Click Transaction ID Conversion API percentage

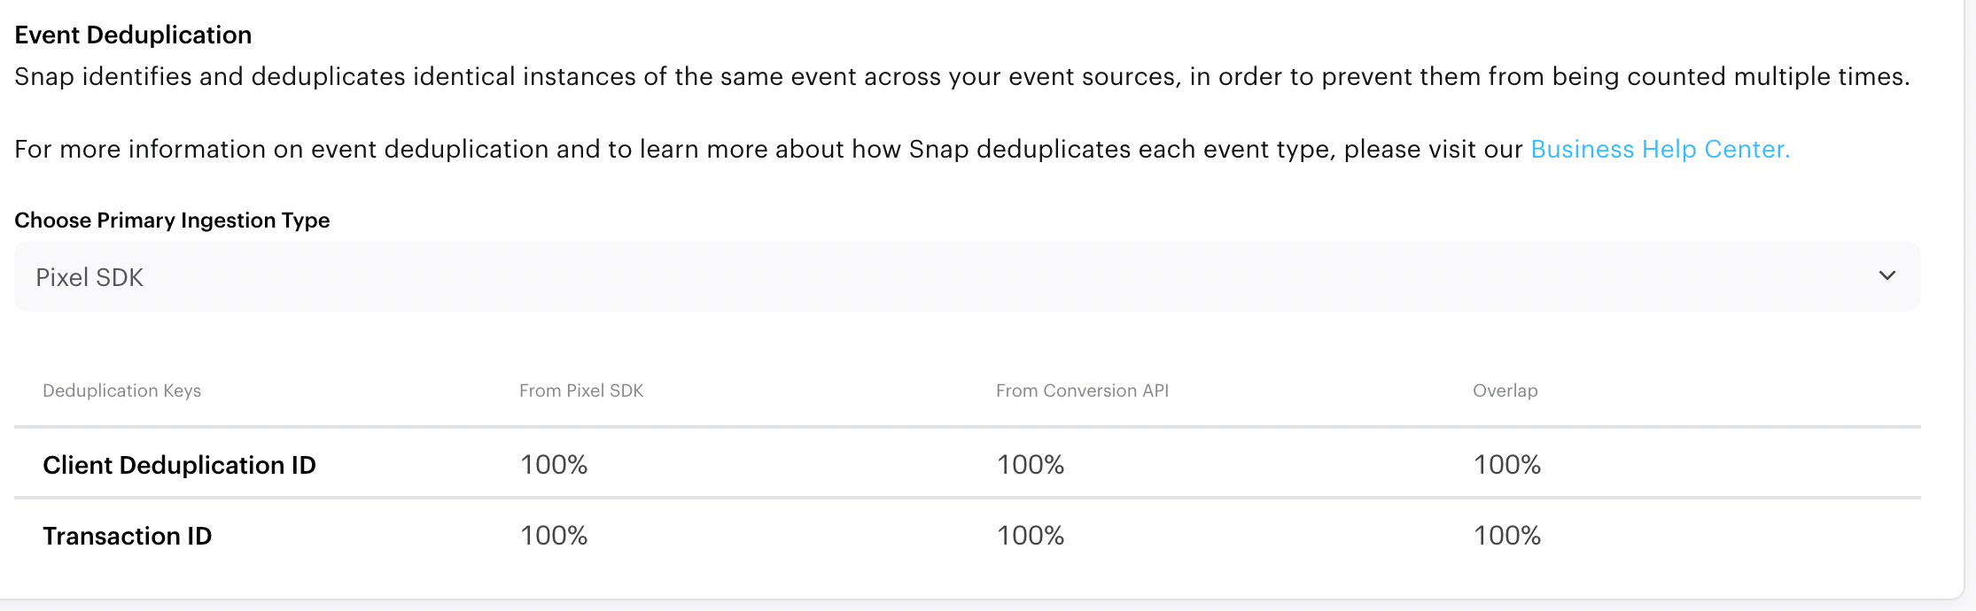click(x=1030, y=536)
